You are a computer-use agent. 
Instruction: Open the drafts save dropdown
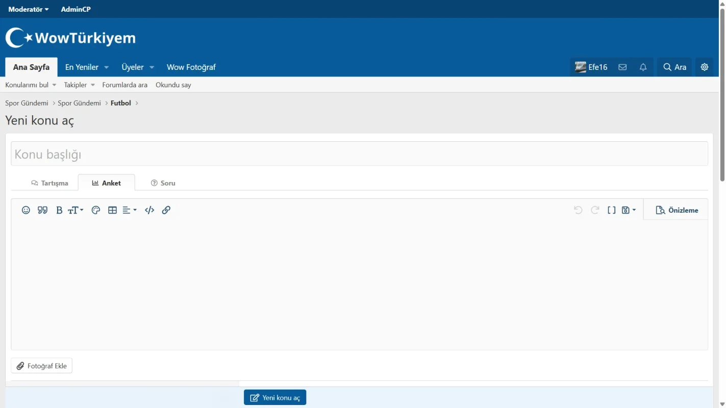(x=629, y=210)
